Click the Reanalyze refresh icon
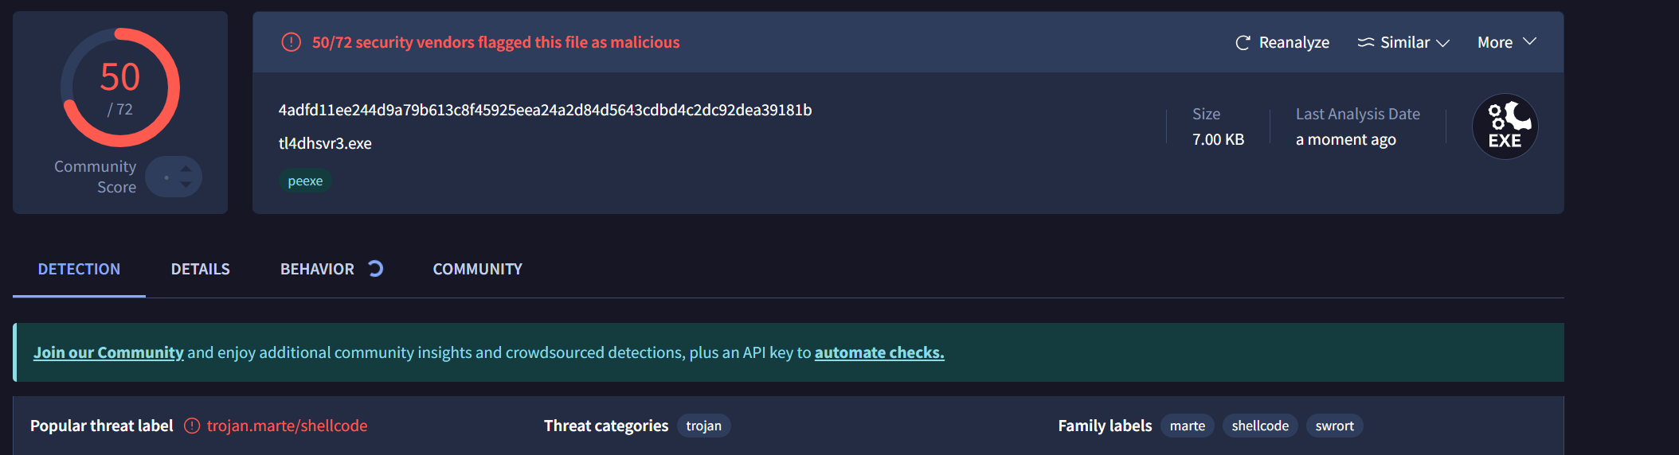 click(1242, 43)
